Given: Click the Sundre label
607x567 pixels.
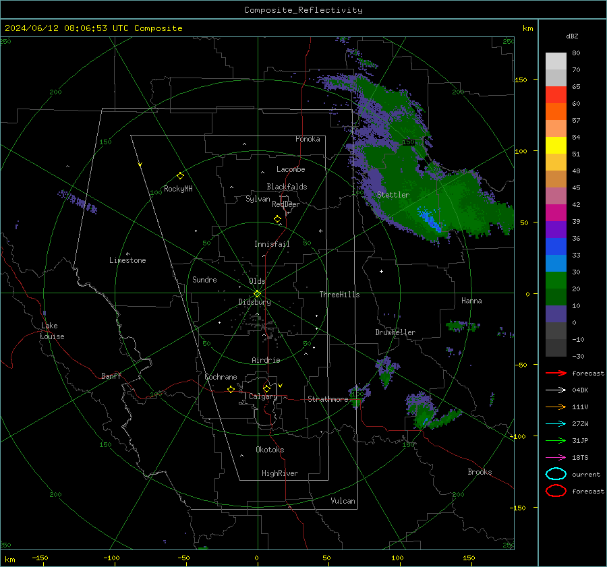Looking at the screenshot, I should tap(204, 279).
